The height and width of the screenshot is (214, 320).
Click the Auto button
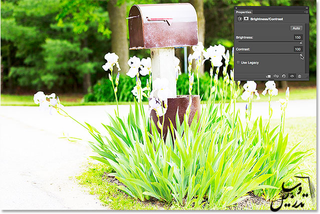(296, 28)
